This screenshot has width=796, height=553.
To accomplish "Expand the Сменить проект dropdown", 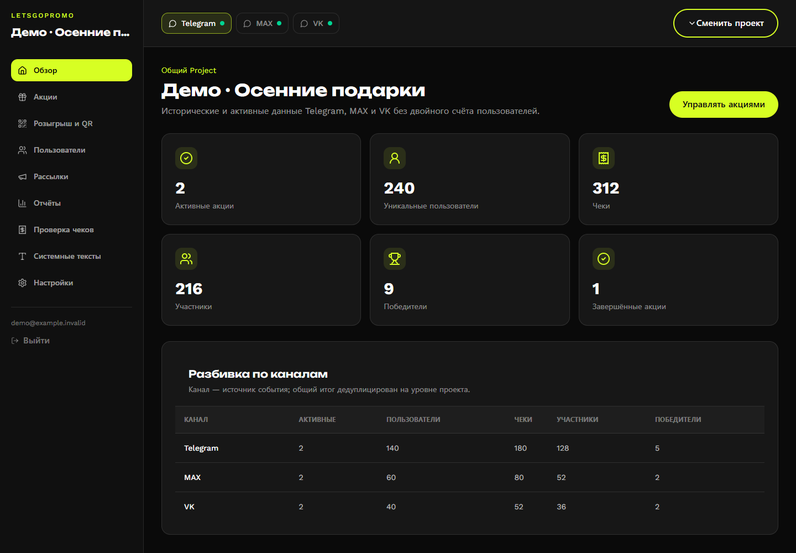I will tap(725, 23).
